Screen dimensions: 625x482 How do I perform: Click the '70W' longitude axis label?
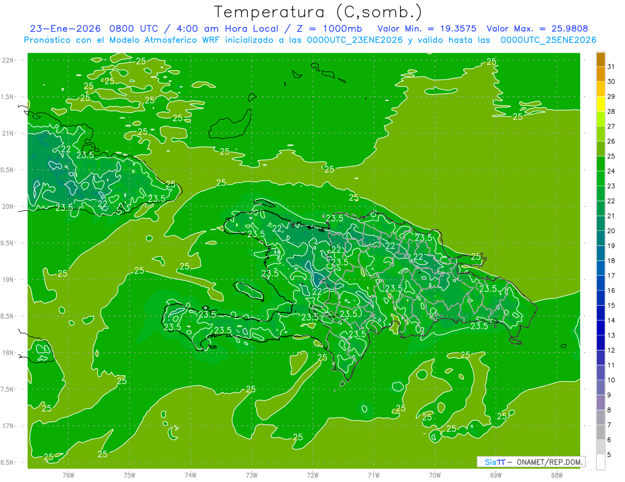pos(434,475)
